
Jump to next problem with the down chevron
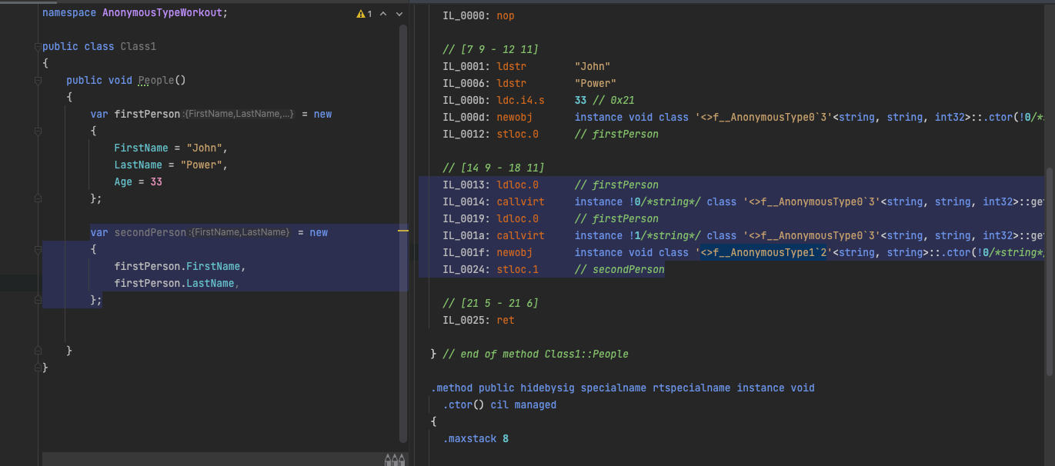click(399, 13)
